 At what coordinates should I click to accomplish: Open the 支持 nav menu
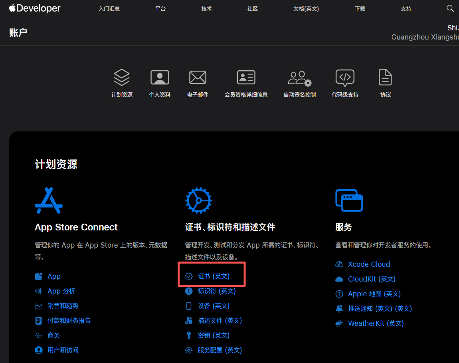[x=406, y=9]
